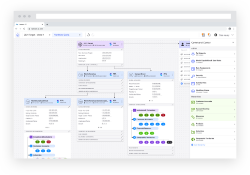
Task: Open the database icon in top-right toolbar
Action: point(203,35)
